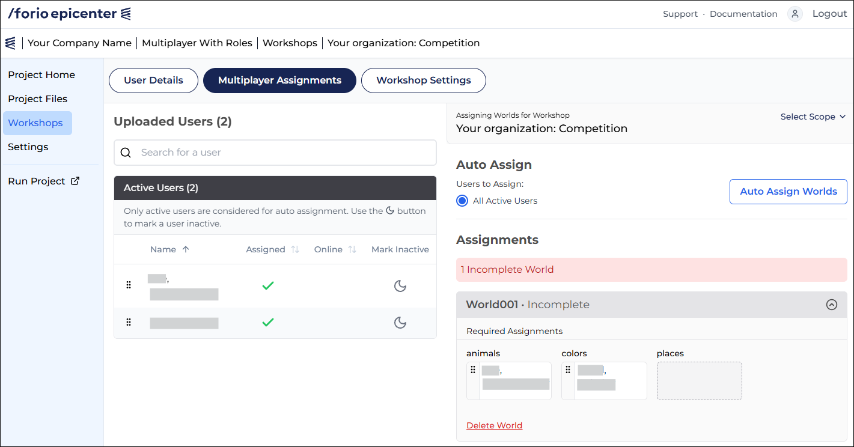Open the Workshop Settings tab
Screen dimensions: 854x447
coord(423,80)
